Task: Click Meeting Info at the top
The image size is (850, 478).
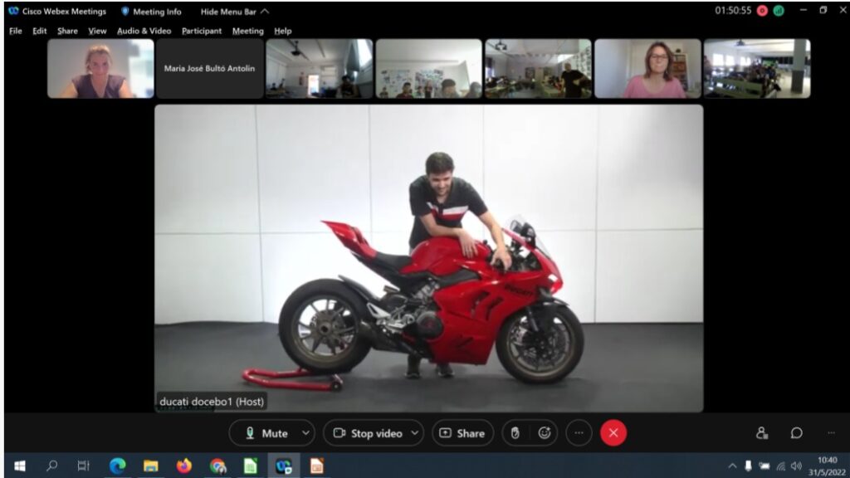Action: [x=151, y=12]
